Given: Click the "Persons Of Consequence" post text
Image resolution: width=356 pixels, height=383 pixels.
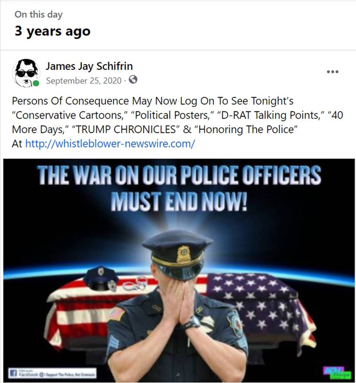Looking at the screenshot, I should coord(70,101).
